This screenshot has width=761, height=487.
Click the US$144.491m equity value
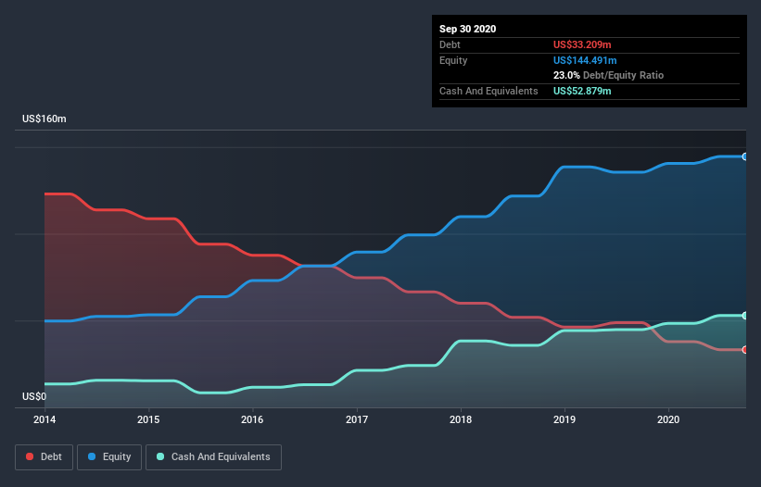point(585,60)
